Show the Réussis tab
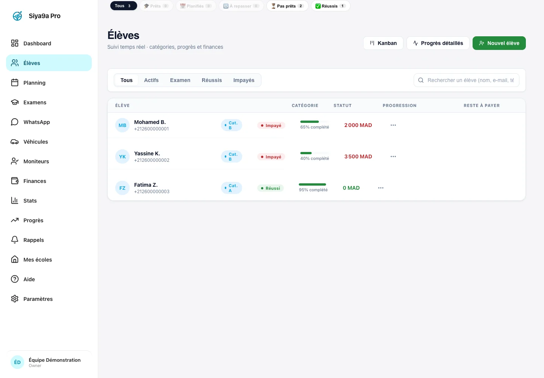This screenshot has height=378, width=544. point(212,80)
